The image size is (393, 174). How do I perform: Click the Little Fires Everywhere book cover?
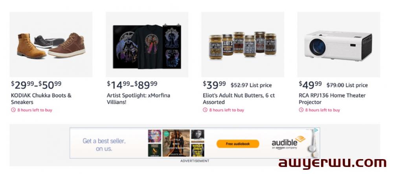pos(176,143)
